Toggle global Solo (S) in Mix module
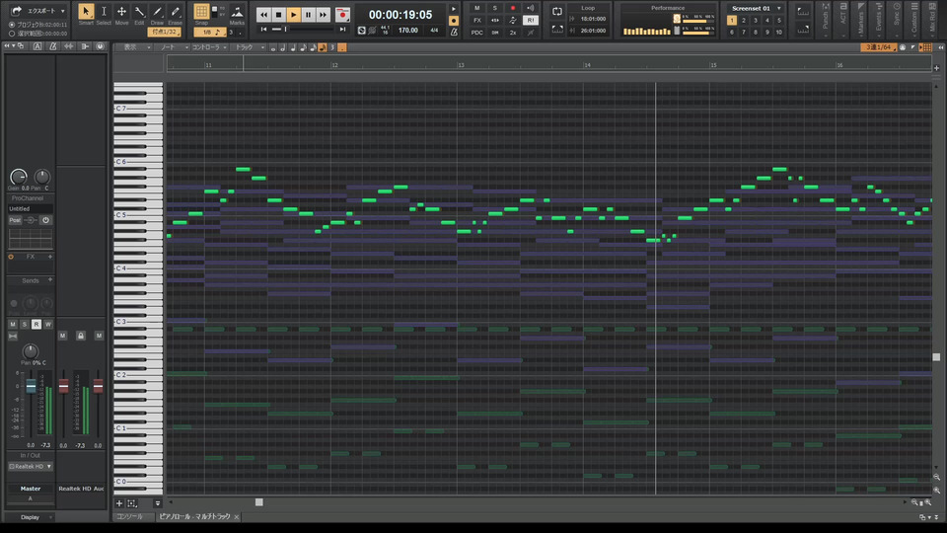This screenshot has height=533, width=947. 494,9
